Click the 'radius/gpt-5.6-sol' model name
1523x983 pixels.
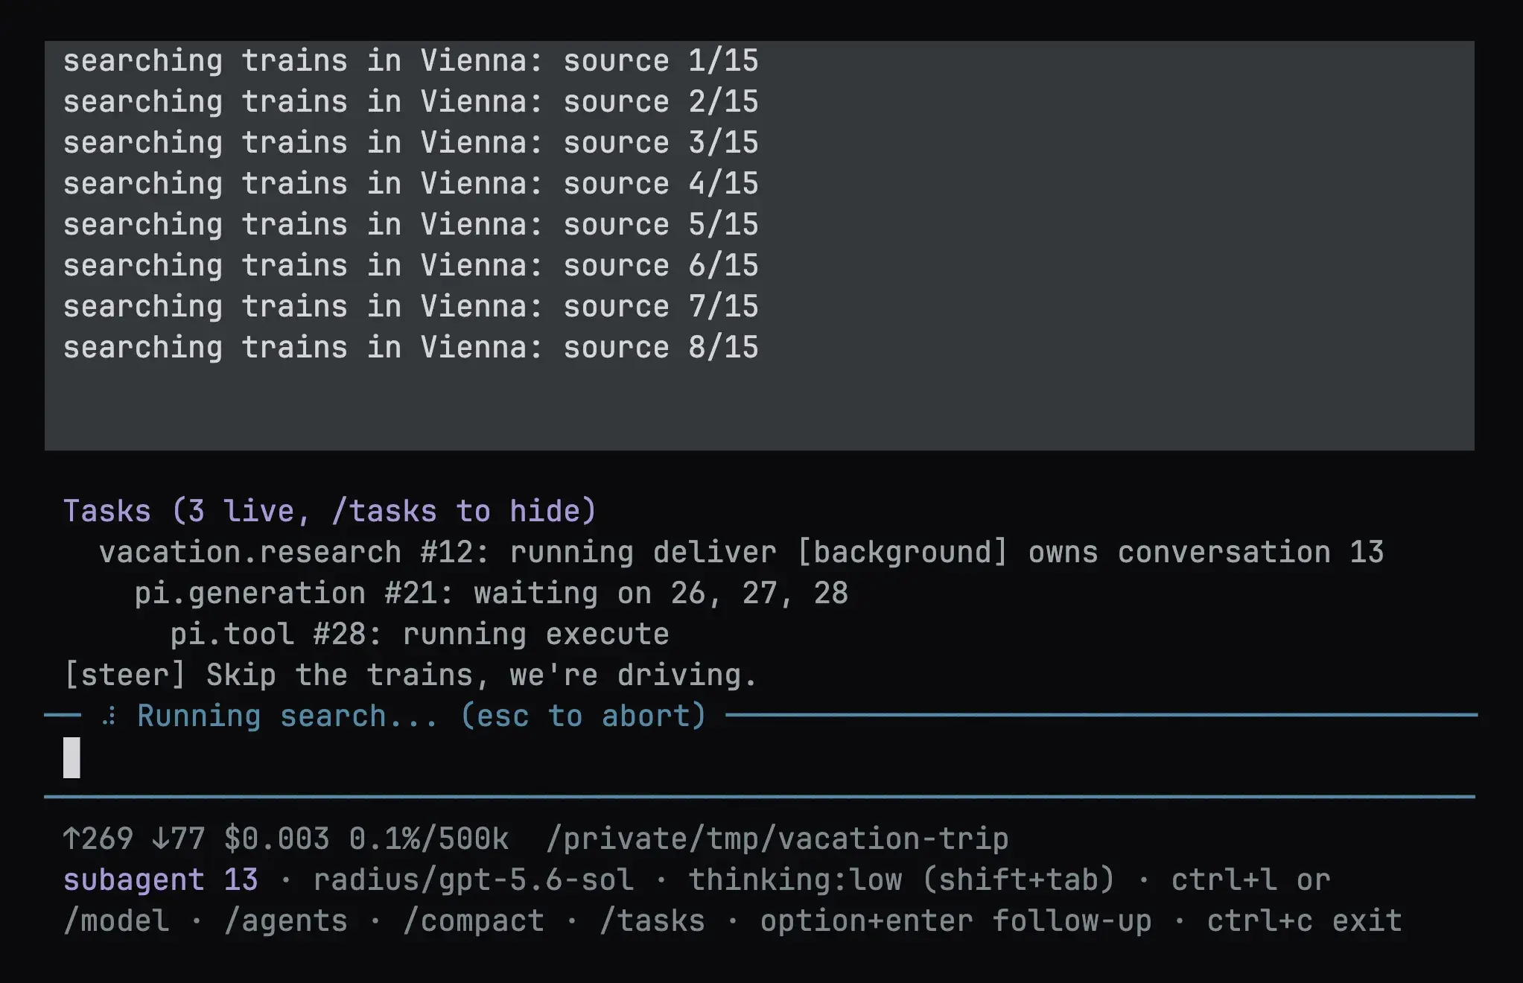(x=474, y=880)
